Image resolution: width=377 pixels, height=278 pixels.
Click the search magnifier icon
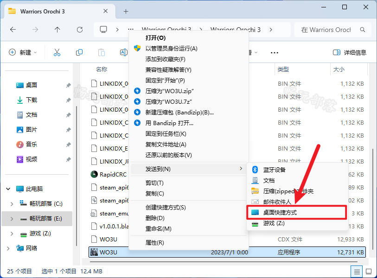coord(363,30)
